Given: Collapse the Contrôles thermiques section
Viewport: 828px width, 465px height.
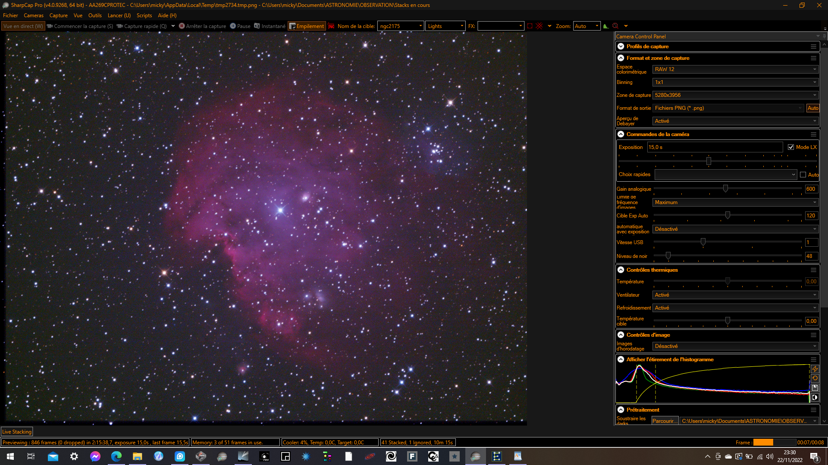Looking at the screenshot, I should [621, 270].
